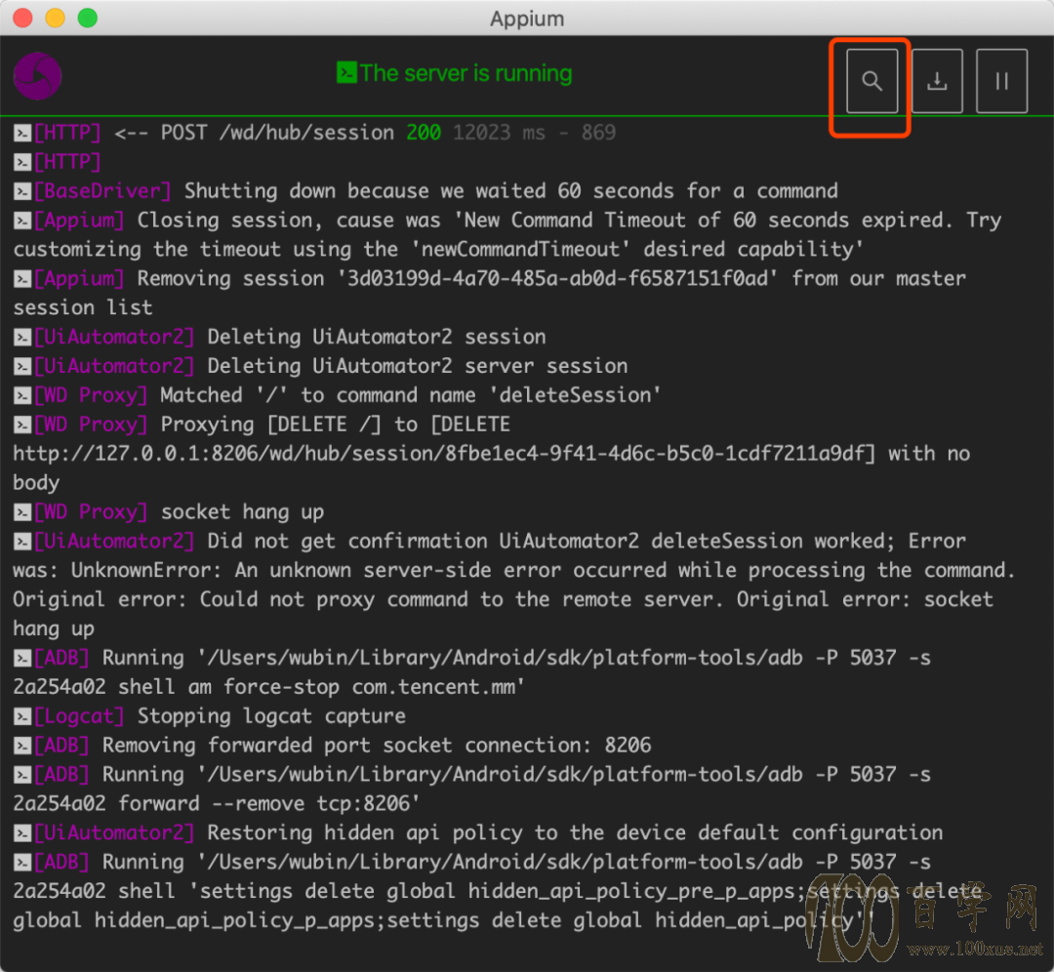Select the "The server is running" status text
The width and height of the screenshot is (1054, 972).
(466, 72)
